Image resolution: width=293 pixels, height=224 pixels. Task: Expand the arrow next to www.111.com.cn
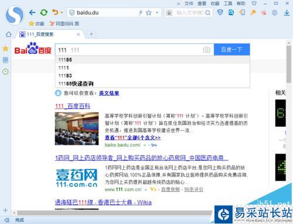pyautogui.click(x=145, y=189)
